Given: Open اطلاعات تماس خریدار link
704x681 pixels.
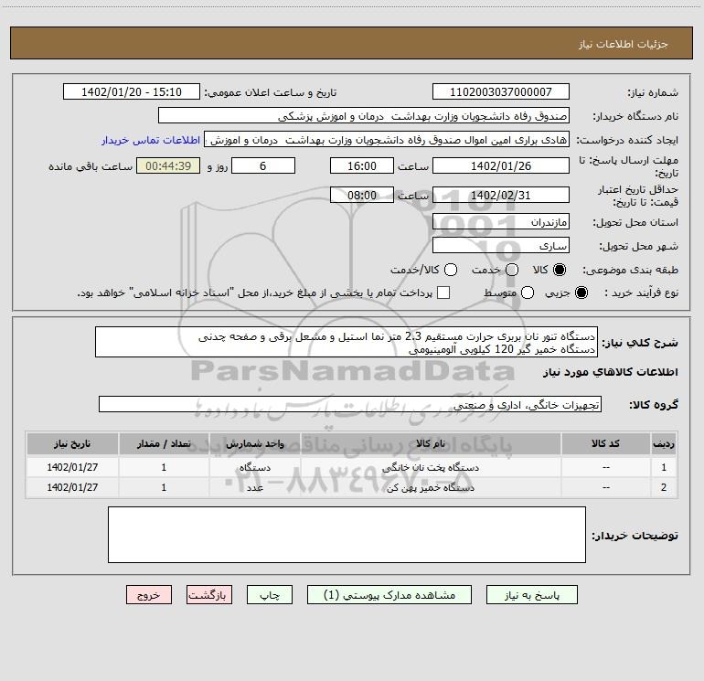Looking at the screenshot, I should [x=151, y=140].
